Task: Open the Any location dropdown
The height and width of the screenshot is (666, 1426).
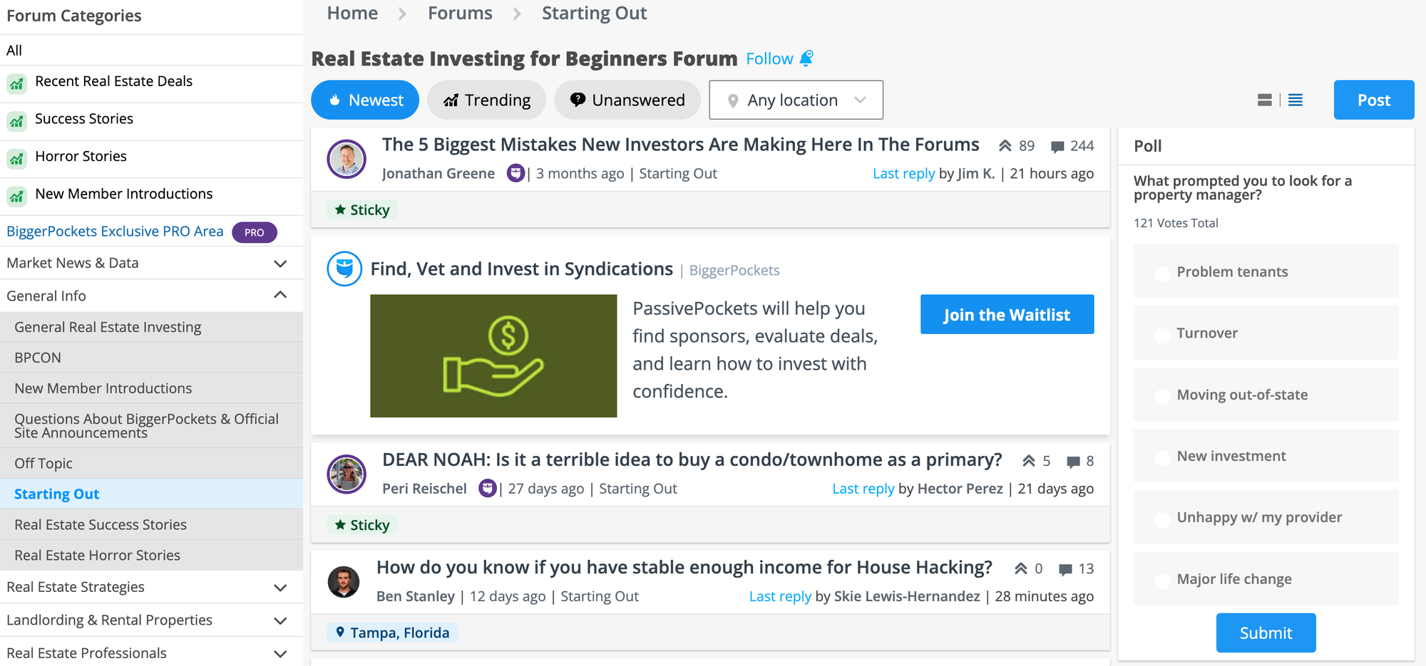Action: pos(795,100)
